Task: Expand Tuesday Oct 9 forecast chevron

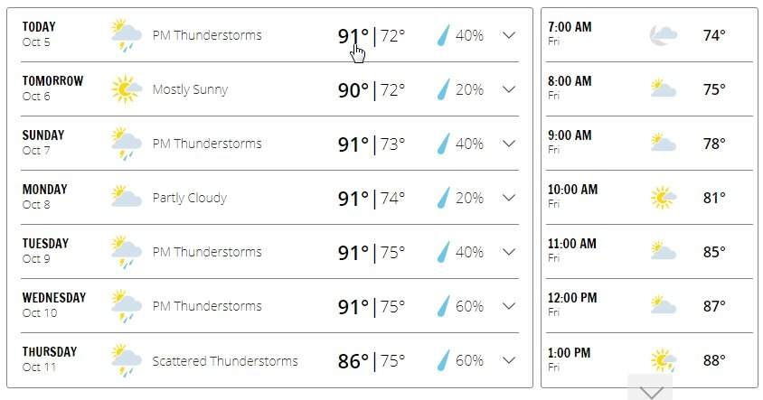Action: 508,252
